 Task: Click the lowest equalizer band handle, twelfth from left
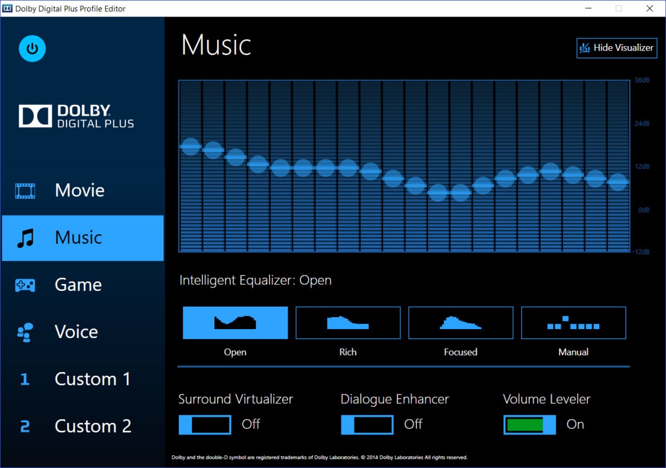click(438, 193)
